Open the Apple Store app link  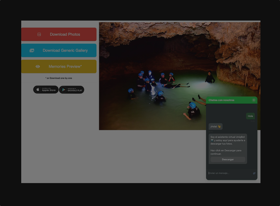46,90
